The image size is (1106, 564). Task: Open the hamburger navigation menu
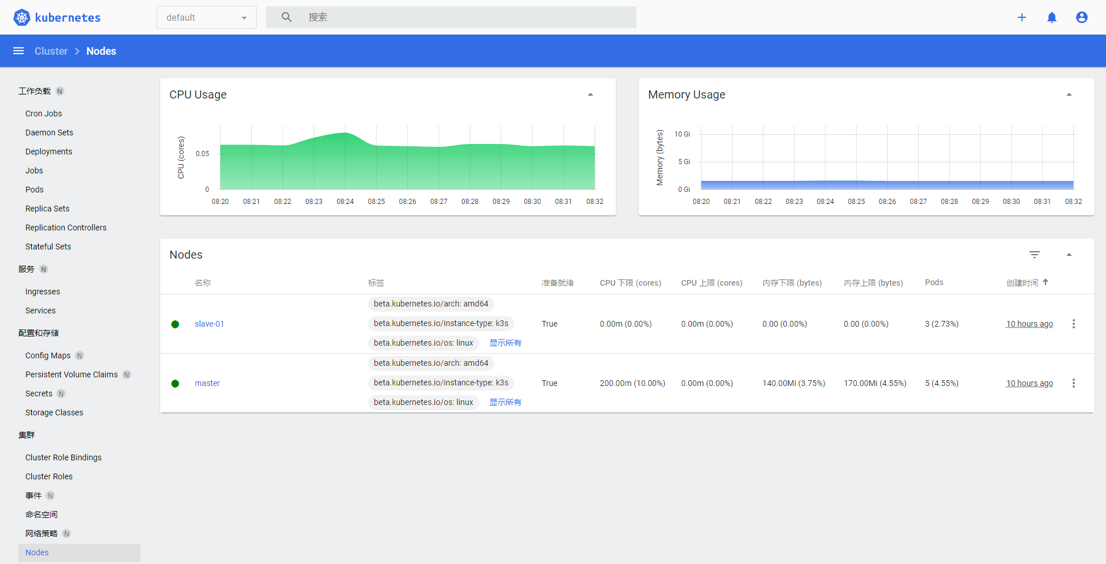click(18, 51)
